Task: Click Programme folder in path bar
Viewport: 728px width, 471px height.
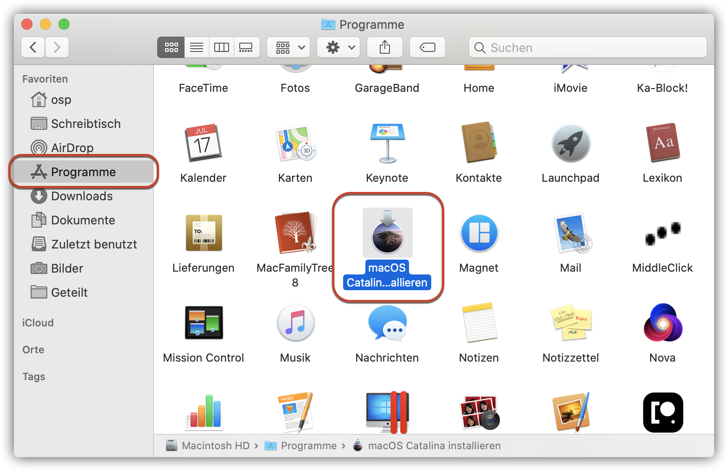Action: coord(301,446)
